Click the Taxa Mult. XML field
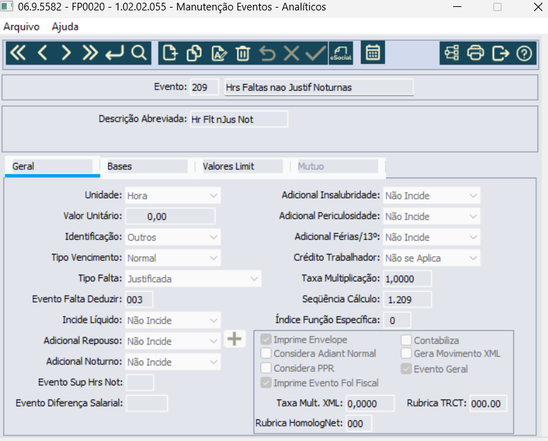 pos(370,404)
